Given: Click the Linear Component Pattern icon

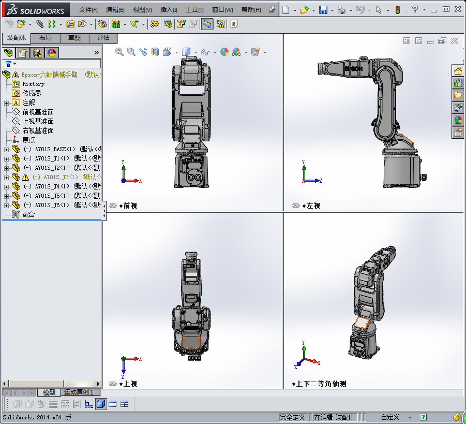Looking at the screenshot, I should 52,24.
